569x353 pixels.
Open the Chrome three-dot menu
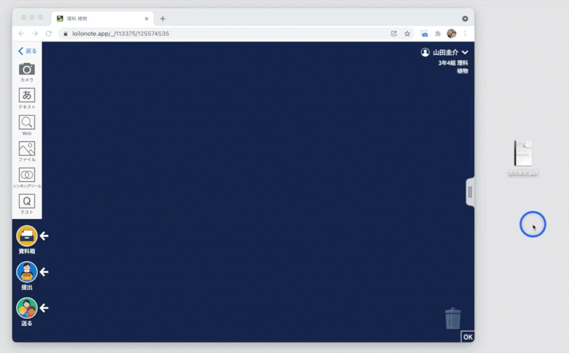pos(465,33)
